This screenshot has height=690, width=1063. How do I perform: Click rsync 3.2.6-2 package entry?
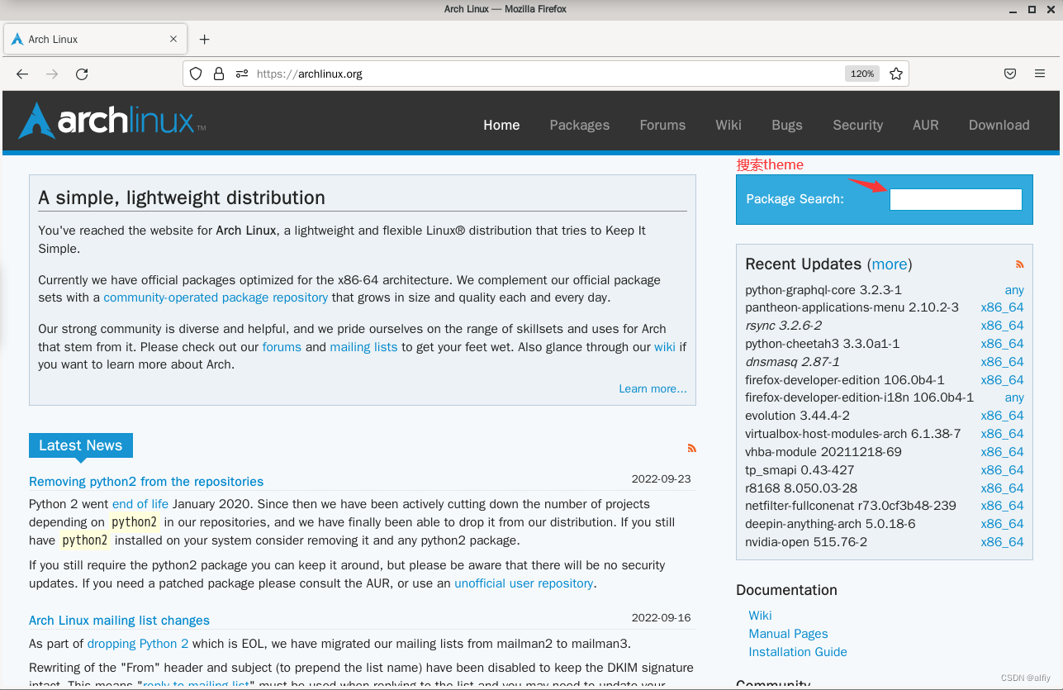pos(783,326)
